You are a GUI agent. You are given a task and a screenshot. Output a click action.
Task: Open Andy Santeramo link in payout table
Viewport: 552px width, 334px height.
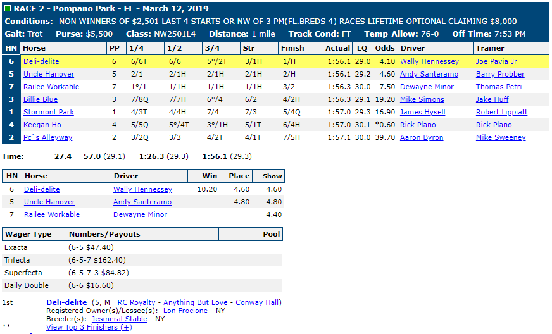142,202
